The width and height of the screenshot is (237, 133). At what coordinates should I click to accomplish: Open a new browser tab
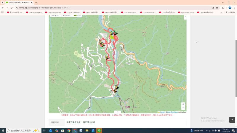[36, 2]
